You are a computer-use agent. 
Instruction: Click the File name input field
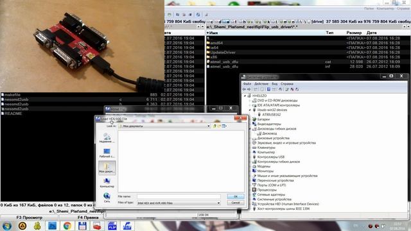[x=179, y=196]
